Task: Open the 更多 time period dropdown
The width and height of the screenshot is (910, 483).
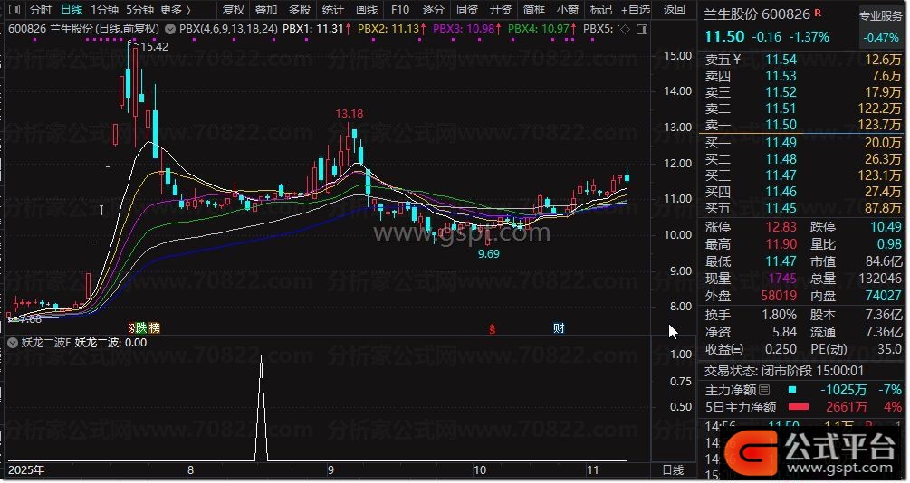Action: tap(175, 9)
